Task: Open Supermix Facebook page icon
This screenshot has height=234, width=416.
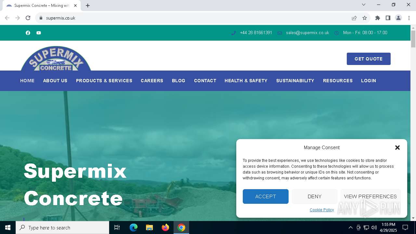Action: click(28, 33)
